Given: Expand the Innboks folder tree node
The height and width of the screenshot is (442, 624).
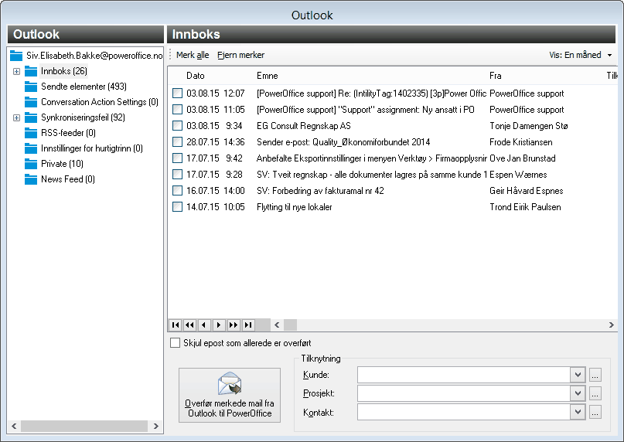Looking at the screenshot, I should pos(16,72).
